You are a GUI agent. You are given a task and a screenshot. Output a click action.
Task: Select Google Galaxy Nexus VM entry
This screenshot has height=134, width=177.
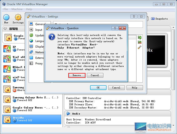pyautogui.click(x=32, y=109)
